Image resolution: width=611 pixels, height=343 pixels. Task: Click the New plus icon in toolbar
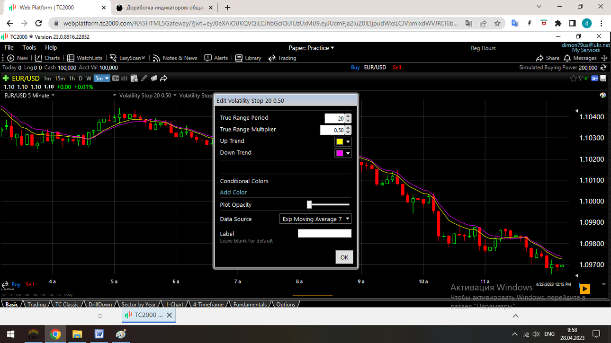point(11,58)
